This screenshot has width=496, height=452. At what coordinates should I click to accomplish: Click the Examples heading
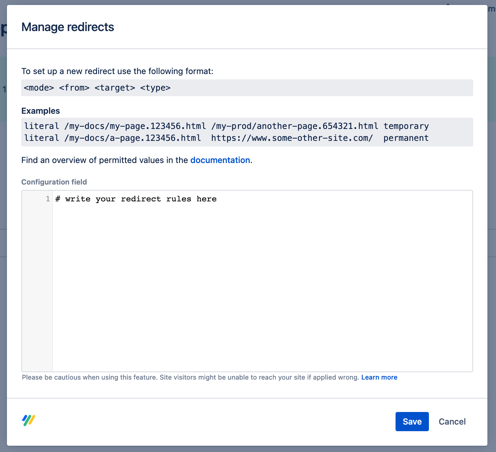click(41, 111)
